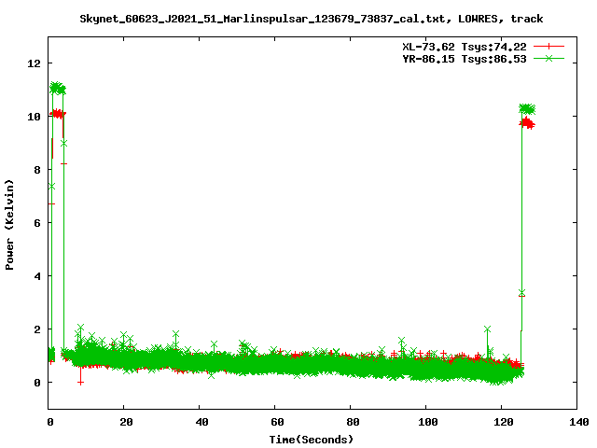
Task: Click the green calibration plateau at plot's right end
Action: pyautogui.click(x=527, y=109)
